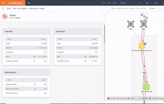Select the Branch1-B1-SW green switch node
Viewport: 164px width, 104px height.
(x=147, y=87)
